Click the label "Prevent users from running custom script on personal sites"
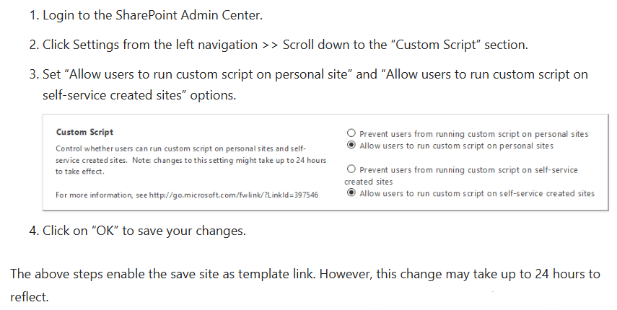 point(474,134)
